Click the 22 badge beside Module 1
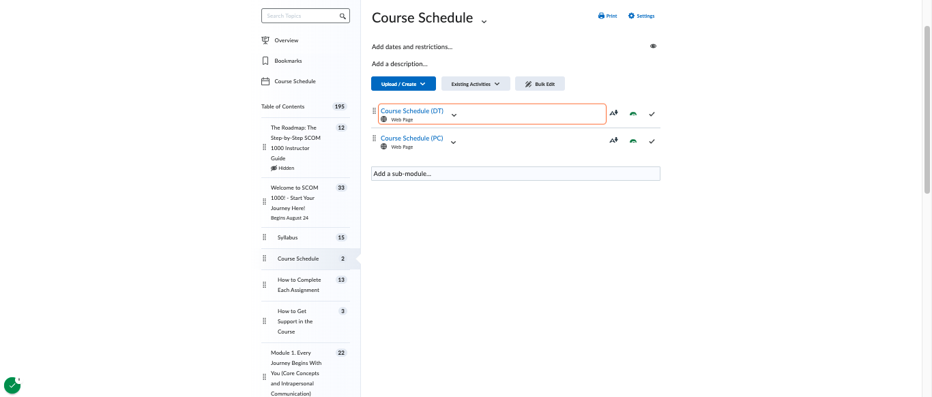The image size is (932, 397). [x=342, y=353]
